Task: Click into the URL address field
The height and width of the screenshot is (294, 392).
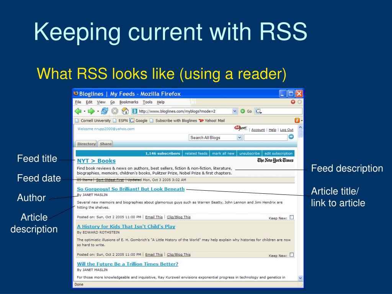Action: pos(185,111)
